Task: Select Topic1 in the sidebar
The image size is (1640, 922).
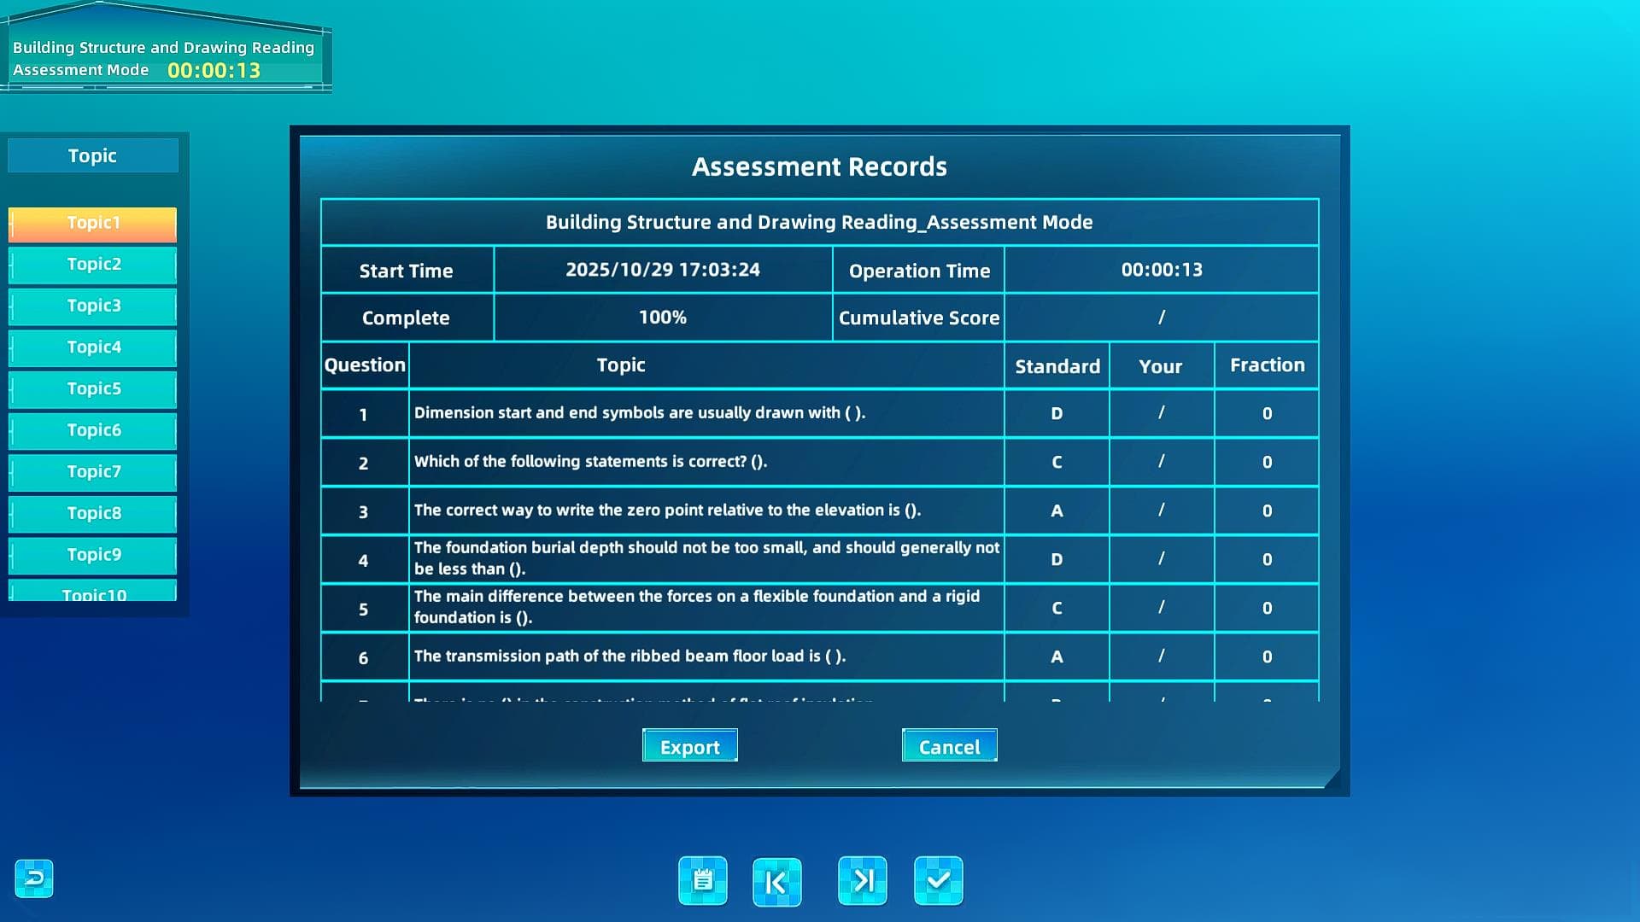Action: [x=93, y=224]
